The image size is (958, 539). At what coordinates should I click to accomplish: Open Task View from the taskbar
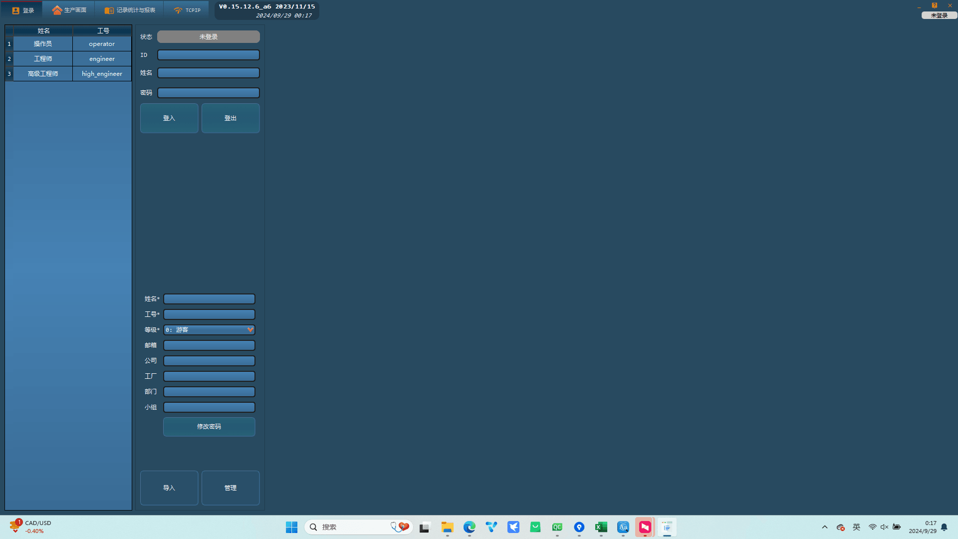[425, 527]
